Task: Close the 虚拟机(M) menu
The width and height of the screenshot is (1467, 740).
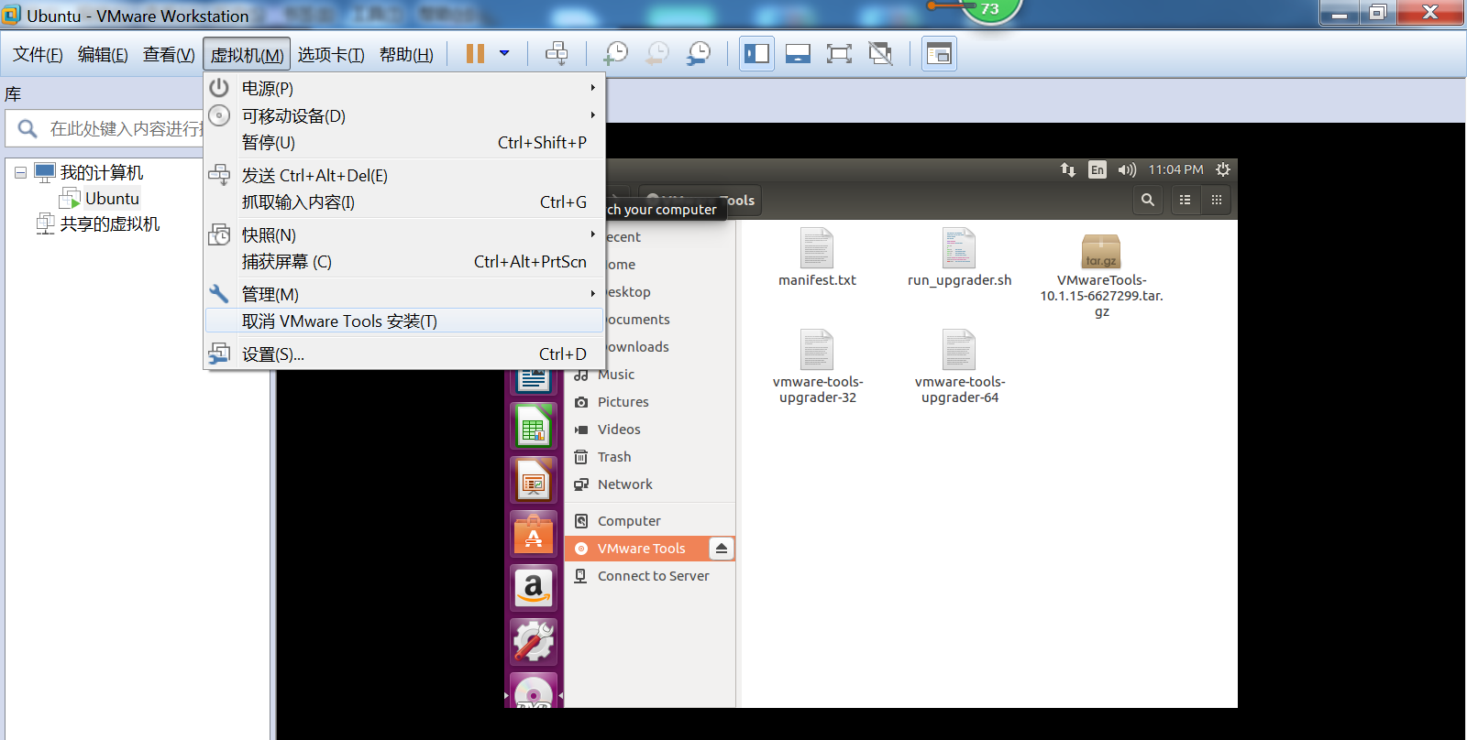Action: pos(247,55)
